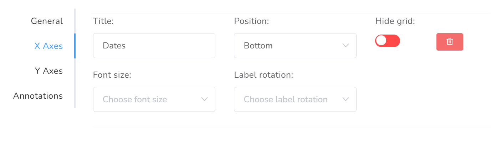491x145 pixels.
Task: Click the "Label rotation:" field label
Action: pos(264,75)
